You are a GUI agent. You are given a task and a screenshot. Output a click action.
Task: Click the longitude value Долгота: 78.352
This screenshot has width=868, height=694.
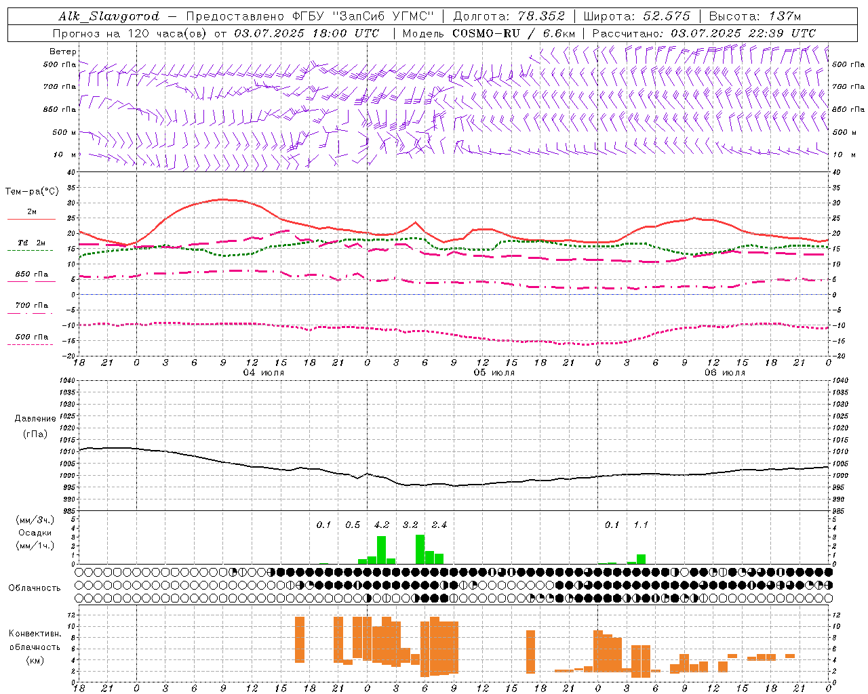pos(509,16)
